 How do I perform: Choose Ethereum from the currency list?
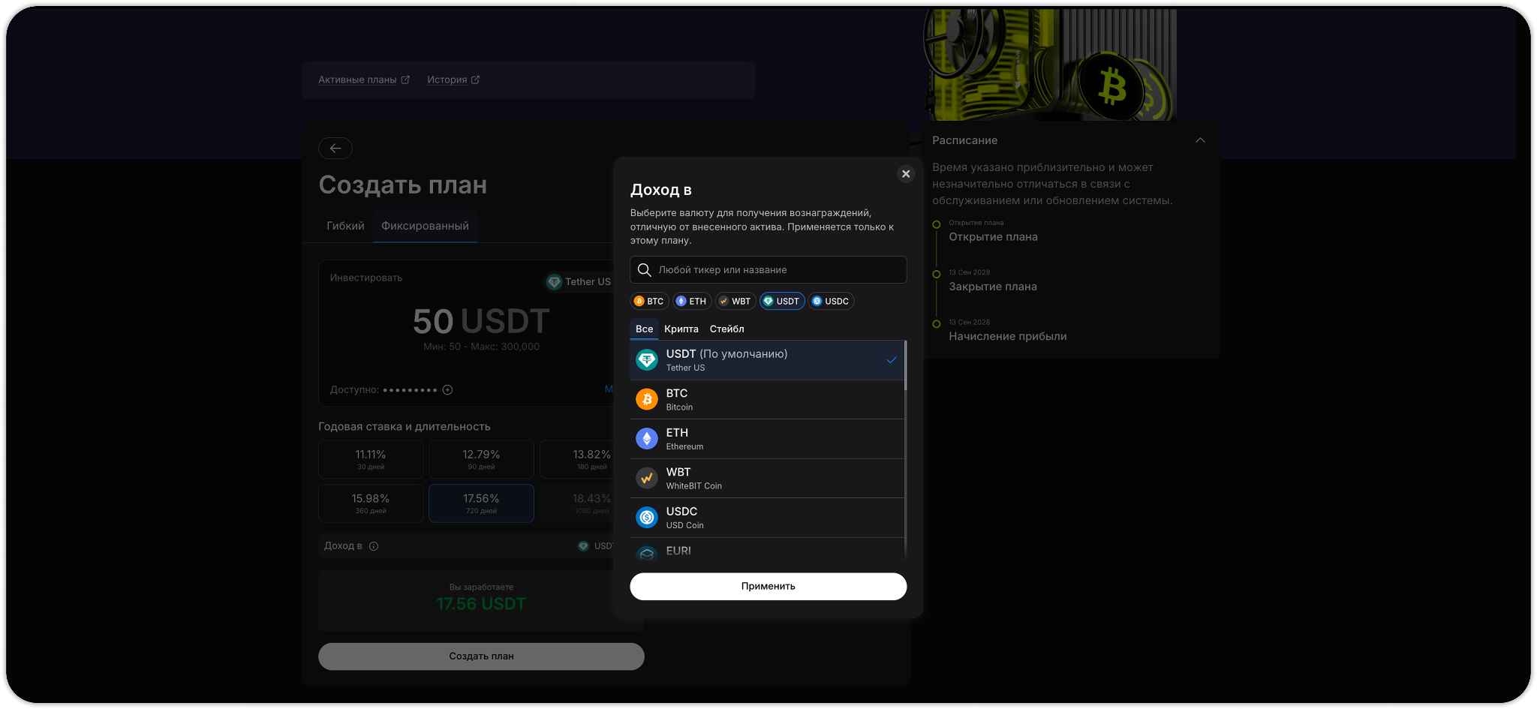pyautogui.click(x=767, y=439)
